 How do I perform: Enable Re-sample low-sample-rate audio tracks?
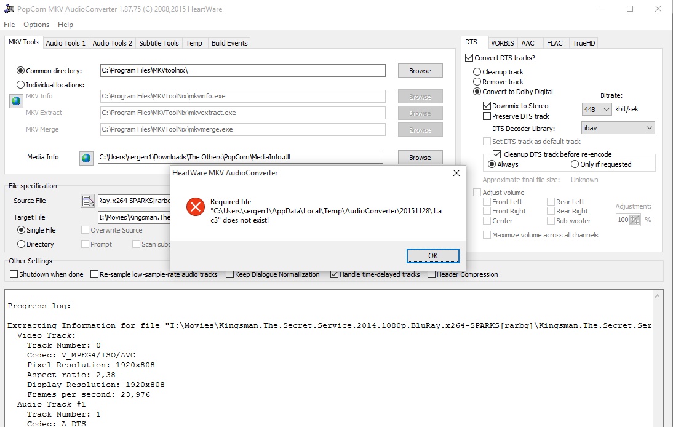click(x=94, y=274)
